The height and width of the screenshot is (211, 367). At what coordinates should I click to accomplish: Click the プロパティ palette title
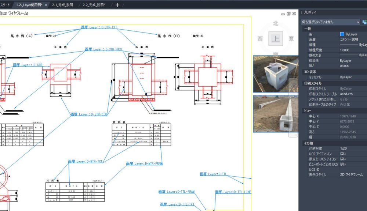coord(310,12)
